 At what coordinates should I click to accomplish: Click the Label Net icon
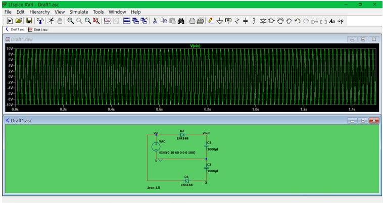[x=228, y=21]
